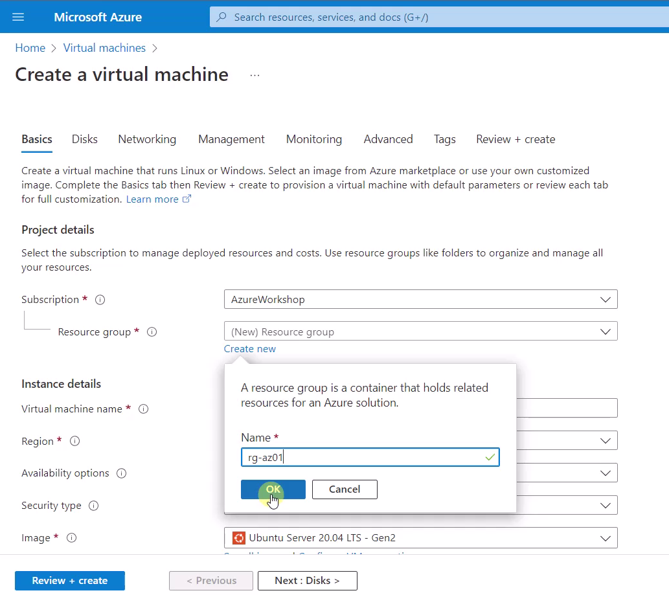This screenshot has height=595, width=669.
Task: Go to the Monitoring tab
Action: (x=314, y=139)
